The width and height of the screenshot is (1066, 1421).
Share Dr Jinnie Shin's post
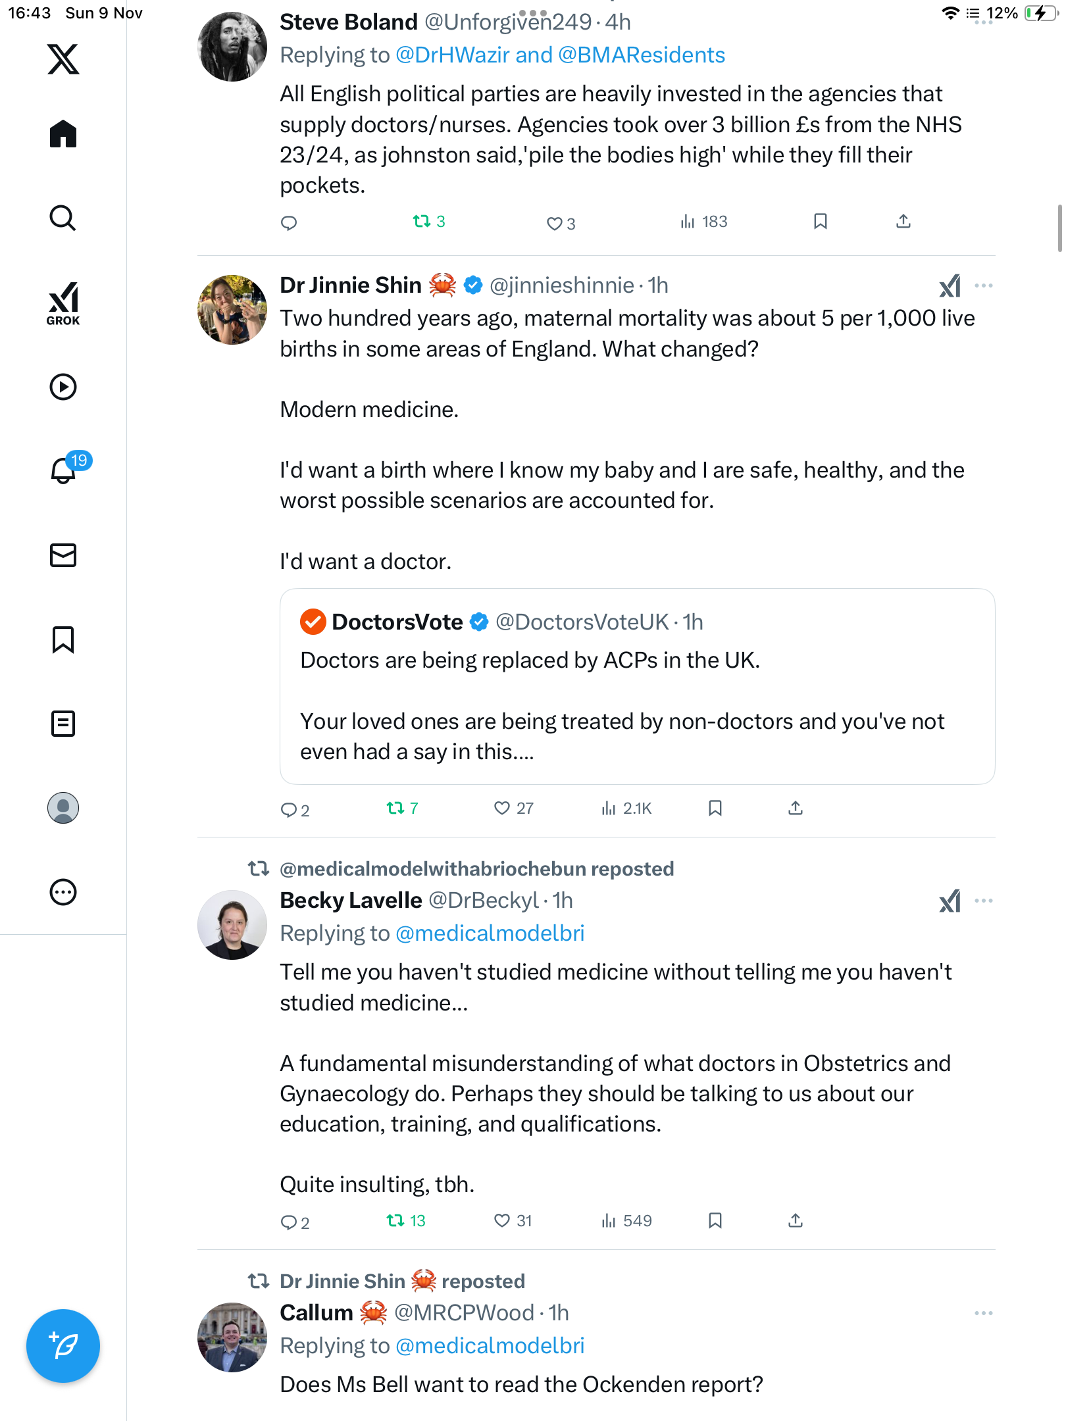tap(796, 808)
